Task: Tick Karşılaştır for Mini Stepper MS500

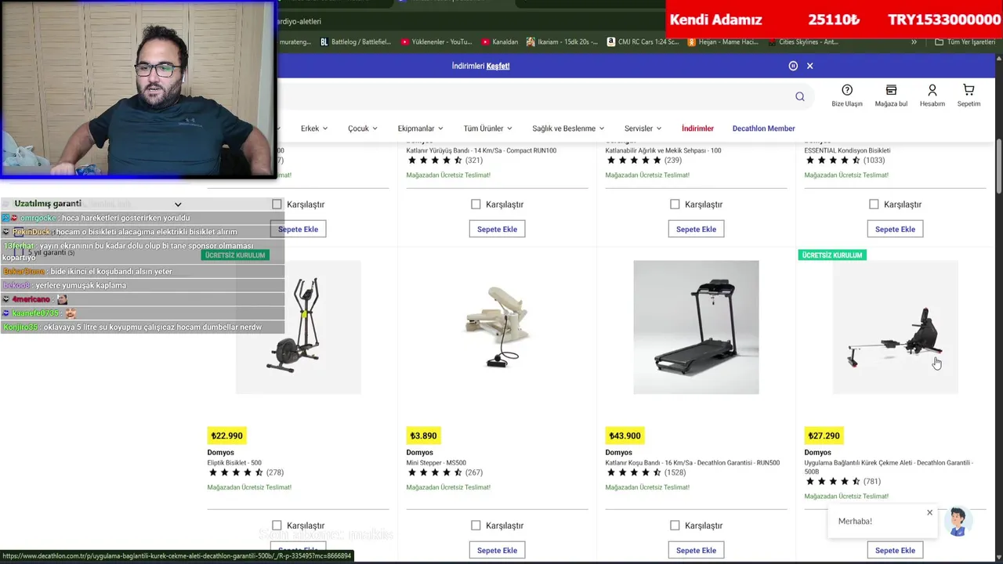Action: (x=476, y=526)
